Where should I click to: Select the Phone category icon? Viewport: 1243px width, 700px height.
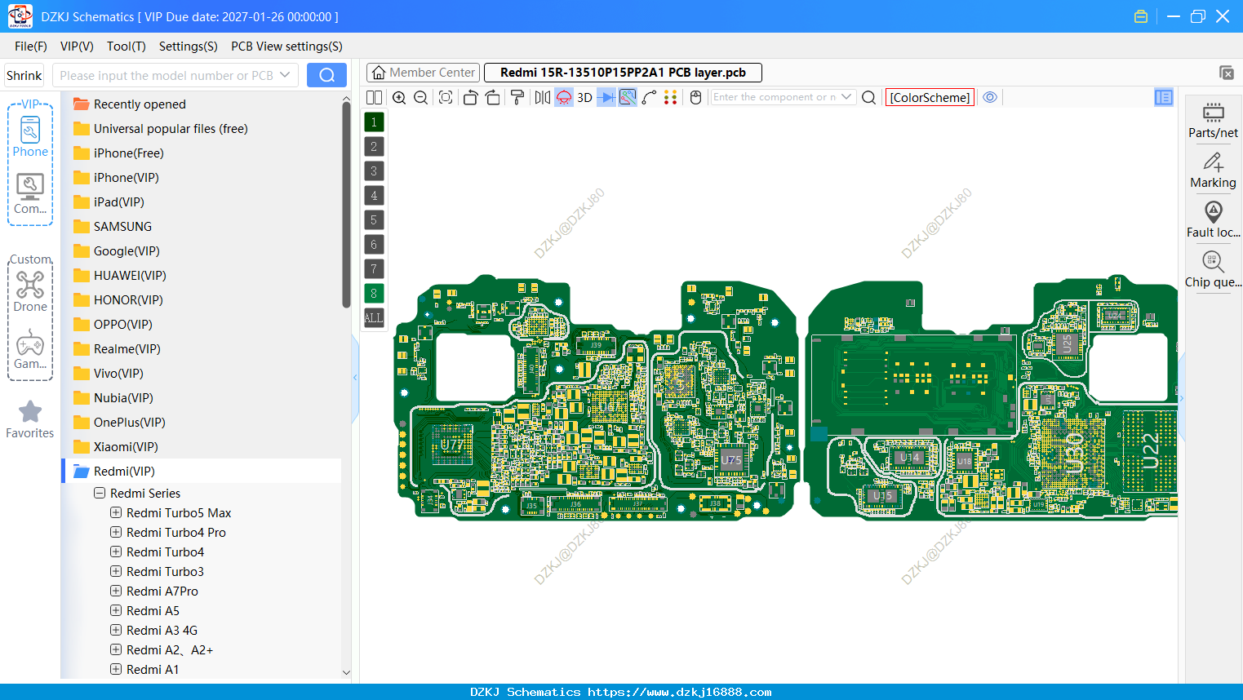tap(30, 136)
